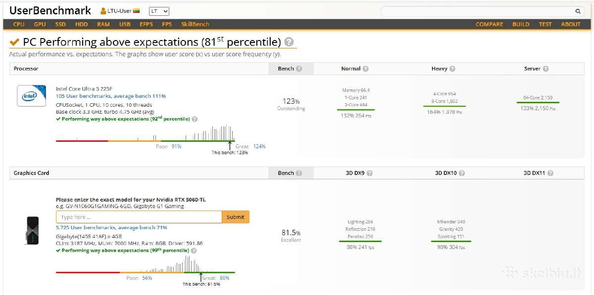The width and height of the screenshot is (594, 295).
Task: Open help icon beside PC performance headline
Action: pos(289,42)
